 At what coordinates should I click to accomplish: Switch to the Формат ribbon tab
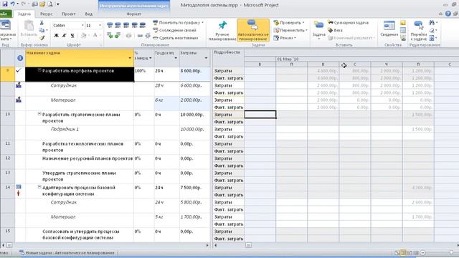[x=134, y=14]
